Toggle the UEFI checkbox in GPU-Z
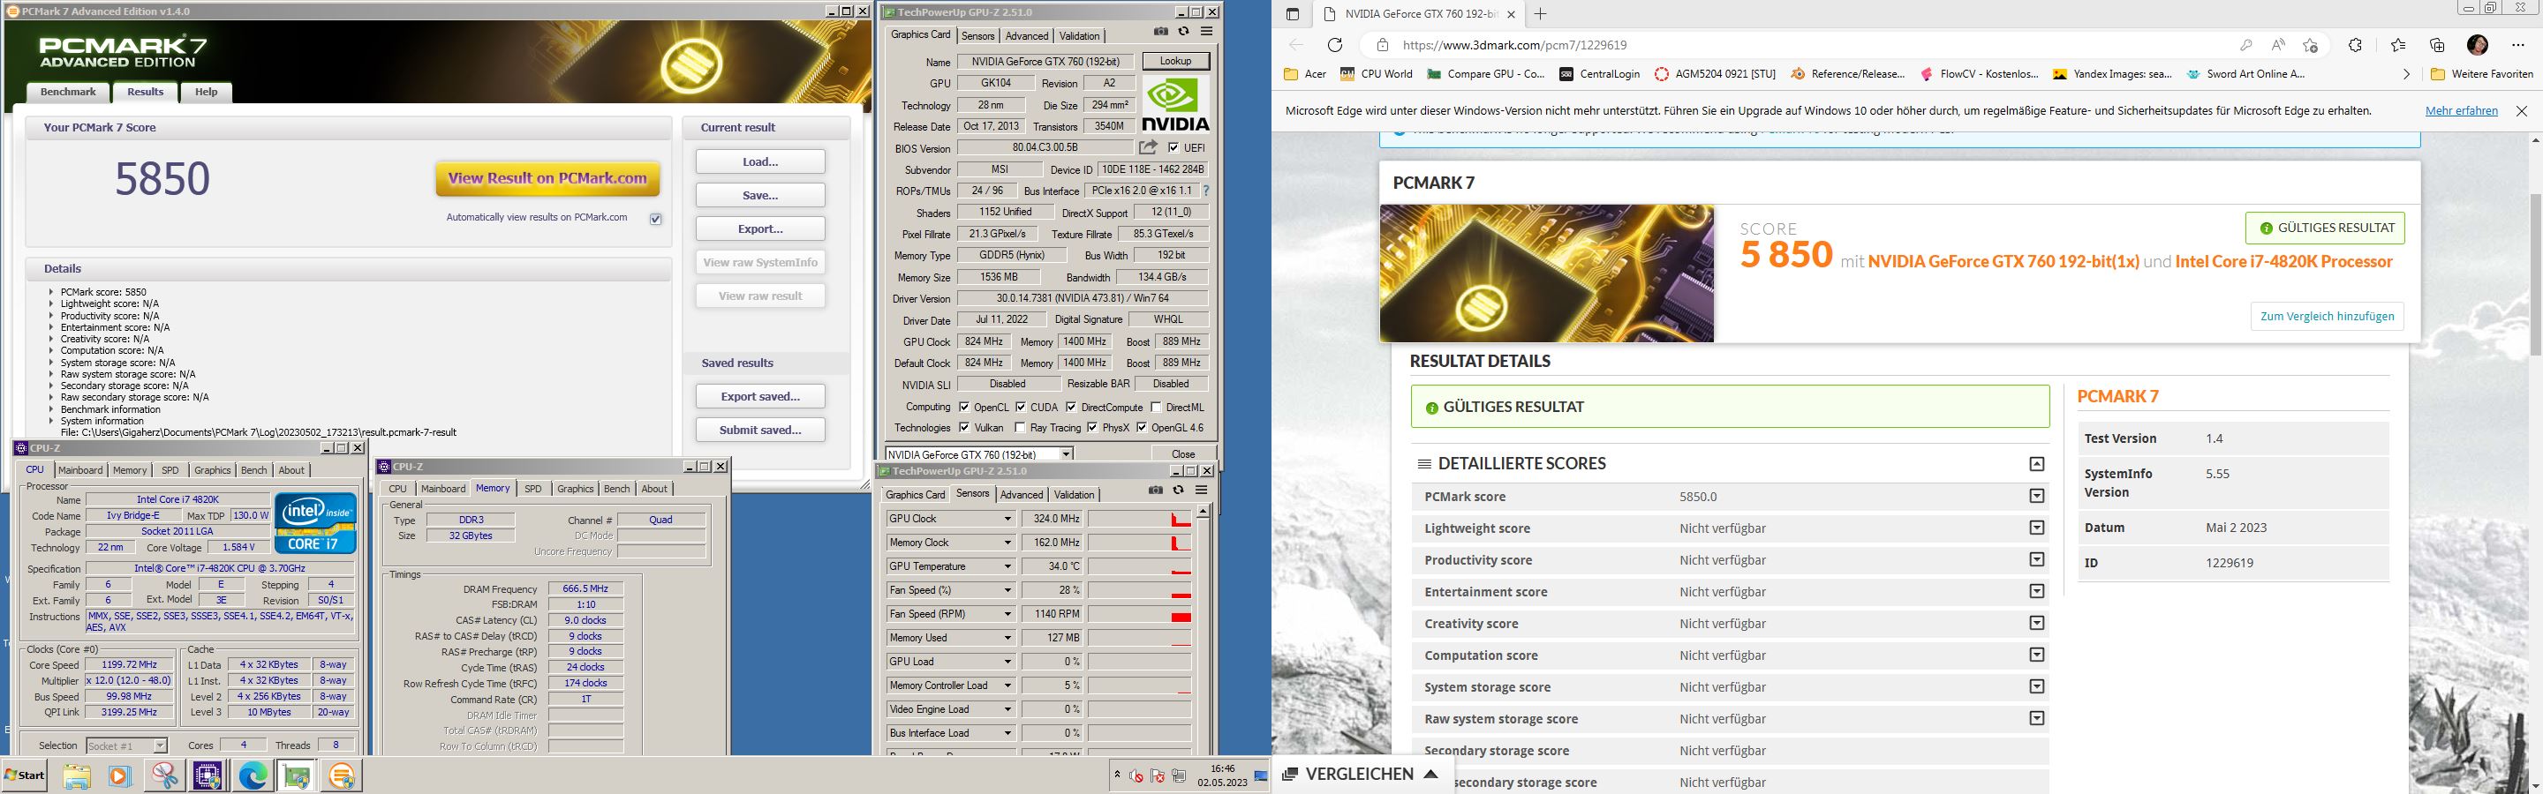The width and height of the screenshot is (2543, 794). [x=1173, y=148]
